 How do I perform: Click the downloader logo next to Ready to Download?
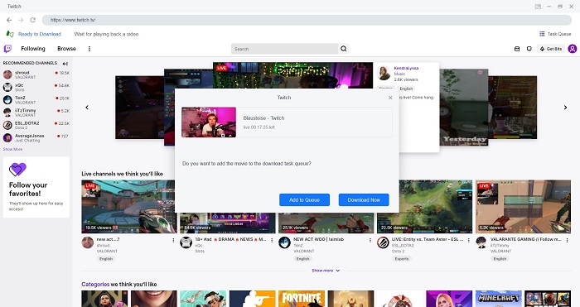10,34
